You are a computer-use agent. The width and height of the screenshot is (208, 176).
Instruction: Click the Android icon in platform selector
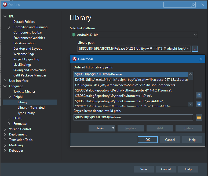(73, 35)
